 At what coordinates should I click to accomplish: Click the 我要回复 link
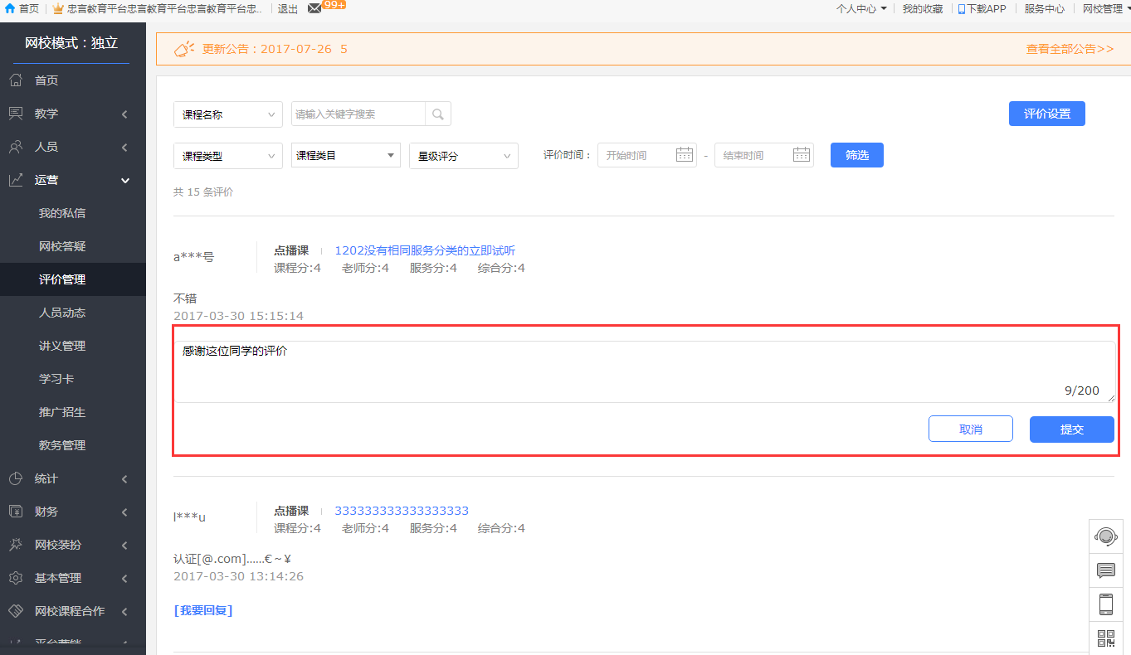pyautogui.click(x=203, y=610)
